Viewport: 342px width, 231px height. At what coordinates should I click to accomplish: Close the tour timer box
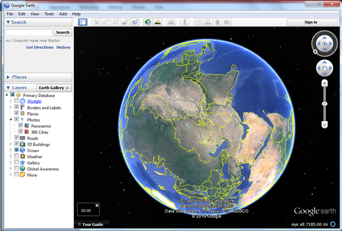coord(97,205)
